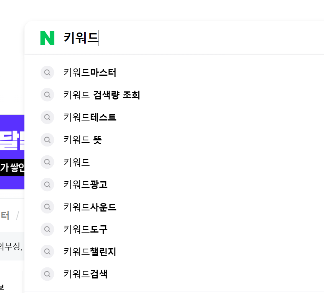324x293 pixels.
Task: Open the 키워드광고 suggestion
Action: point(86,184)
